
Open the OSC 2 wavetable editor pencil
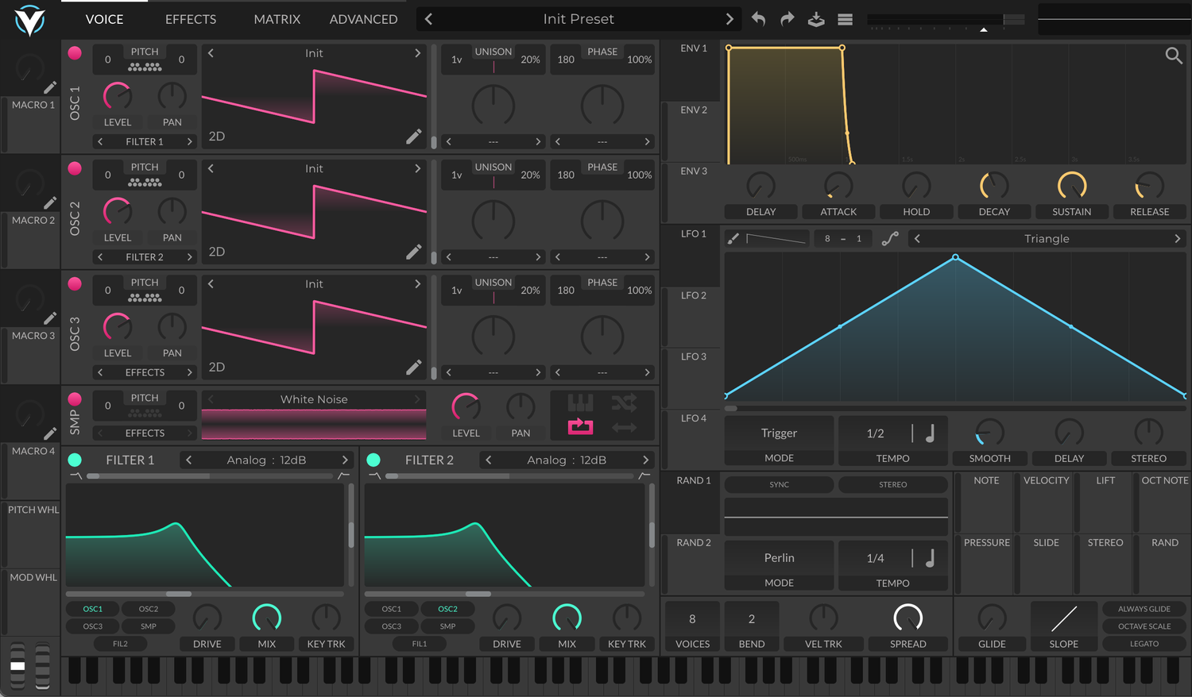(x=414, y=252)
